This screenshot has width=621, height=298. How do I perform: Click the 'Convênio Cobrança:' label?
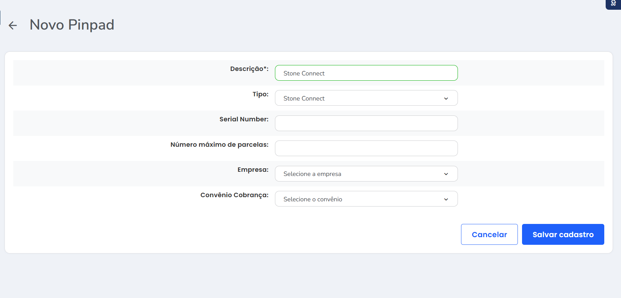point(234,195)
